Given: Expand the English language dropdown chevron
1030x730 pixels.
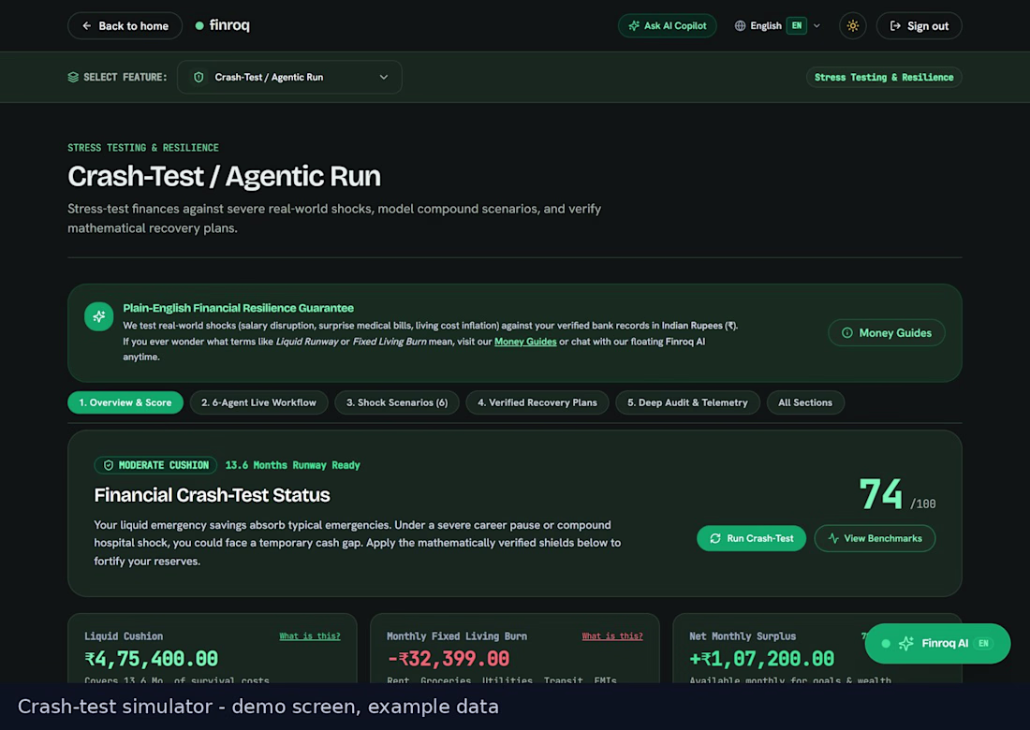Looking at the screenshot, I should (817, 25).
